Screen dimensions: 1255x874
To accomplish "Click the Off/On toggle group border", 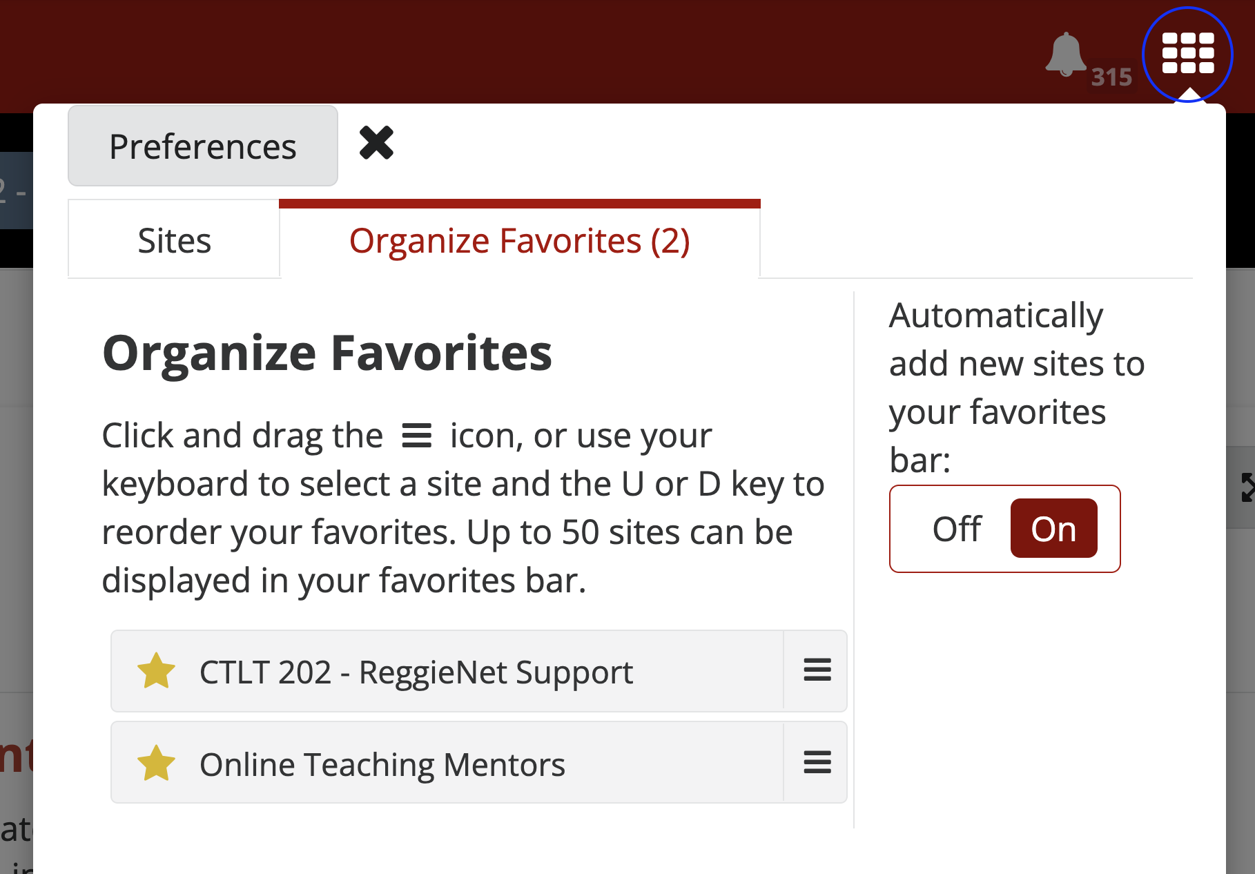I will point(1004,529).
